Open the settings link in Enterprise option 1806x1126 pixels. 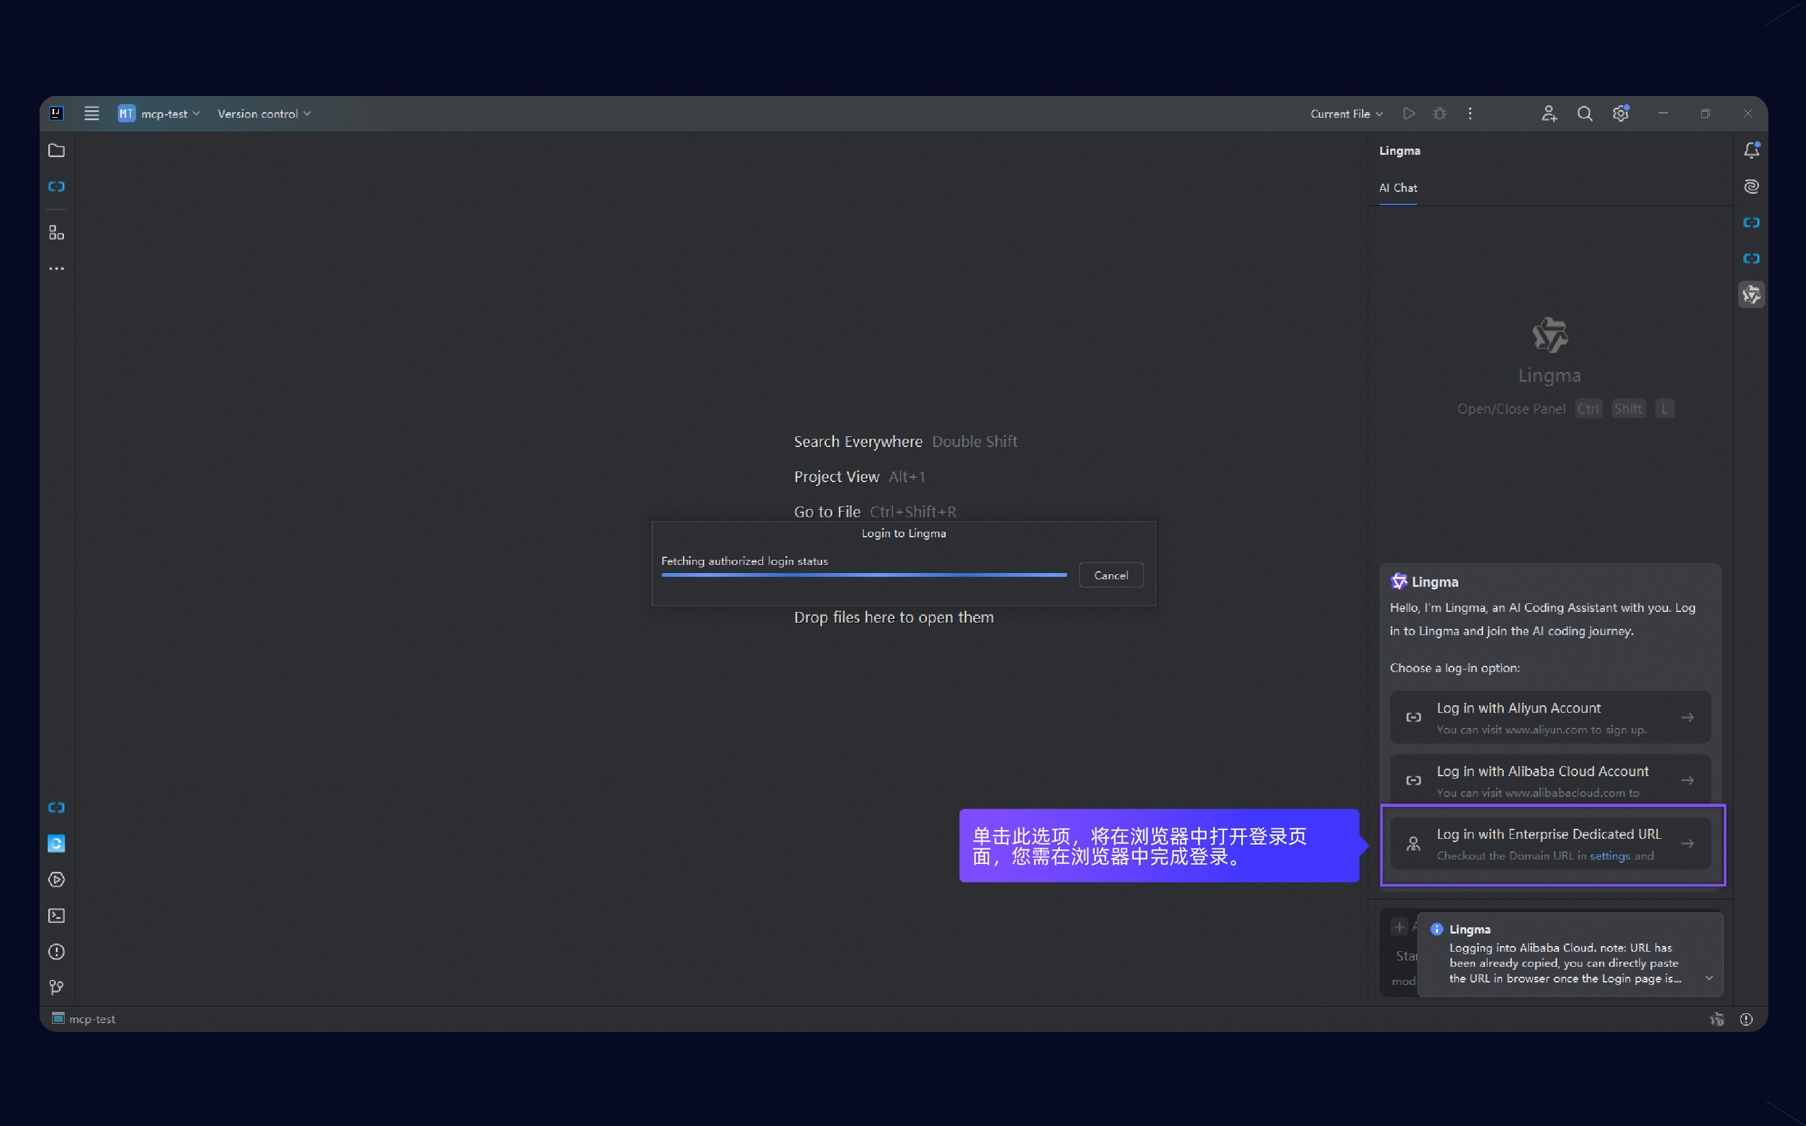pyautogui.click(x=1609, y=856)
